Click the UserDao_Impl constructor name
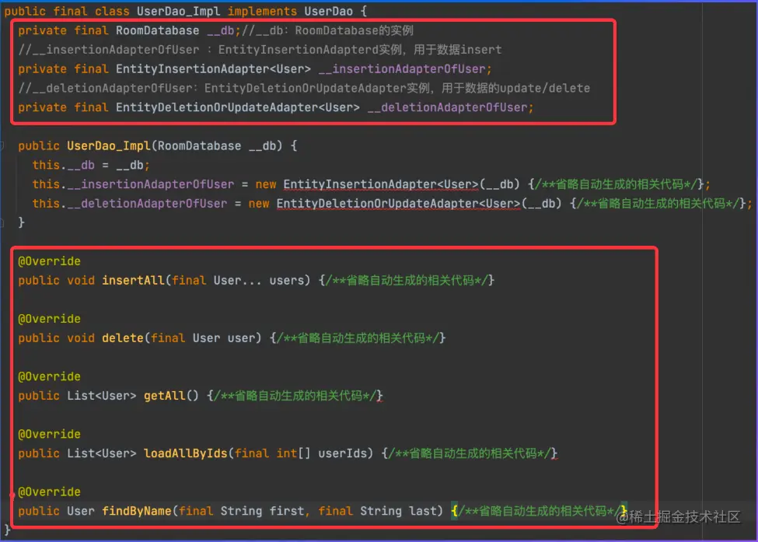758x542 pixels. [109, 146]
